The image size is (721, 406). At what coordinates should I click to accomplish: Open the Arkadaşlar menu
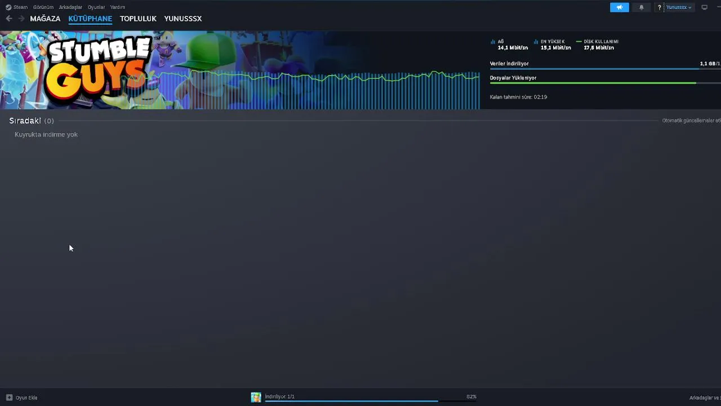pyautogui.click(x=70, y=7)
